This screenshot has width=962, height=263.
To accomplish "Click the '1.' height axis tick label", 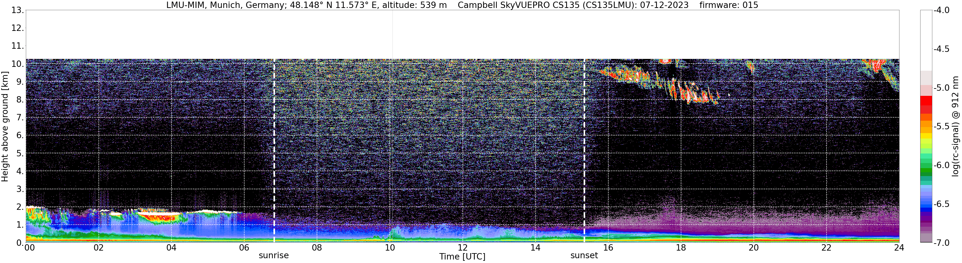I will 20,224.
